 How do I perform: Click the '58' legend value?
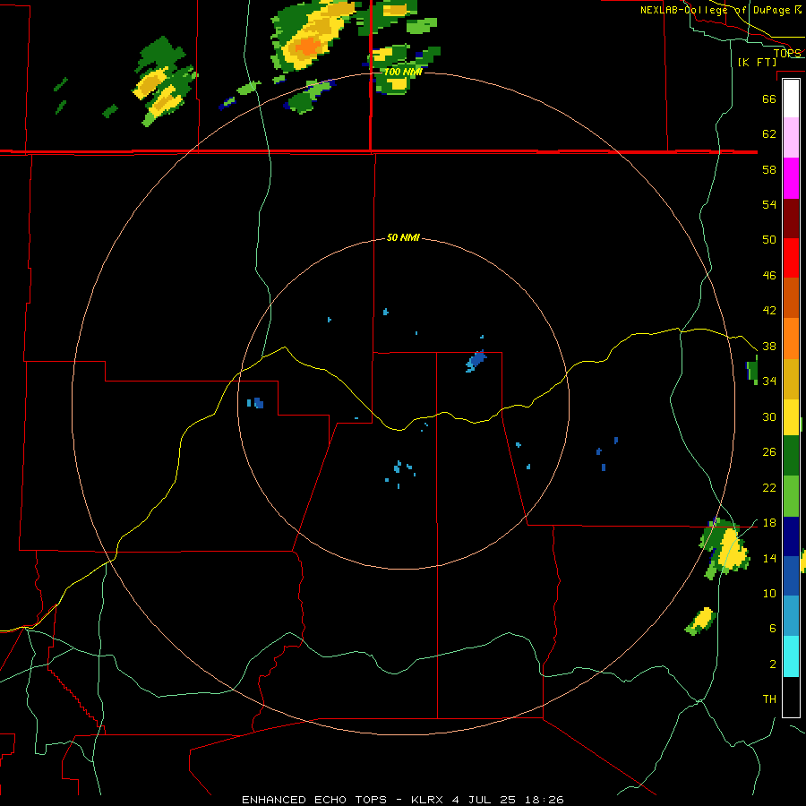pos(769,169)
